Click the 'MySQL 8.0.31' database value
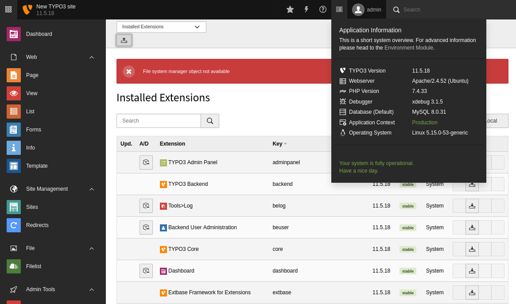516x304 pixels. pyautogui.click(x=429, y=112)
